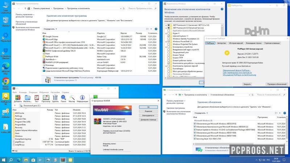Screen dimensions: 290x163
Task: Open Microsoft Edge from the taskbar
Action: [18, 160]
